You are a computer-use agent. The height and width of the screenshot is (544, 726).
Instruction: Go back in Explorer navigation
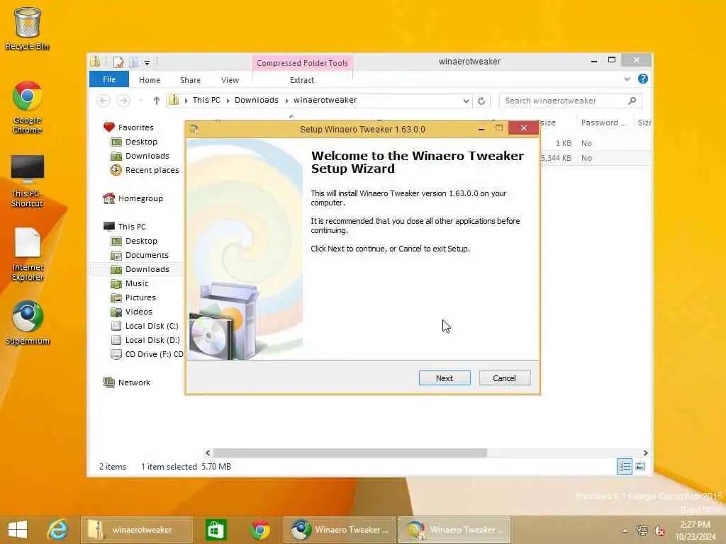104,101
